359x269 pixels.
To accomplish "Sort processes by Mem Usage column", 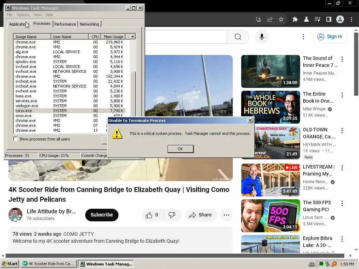I will click(113, 36).
